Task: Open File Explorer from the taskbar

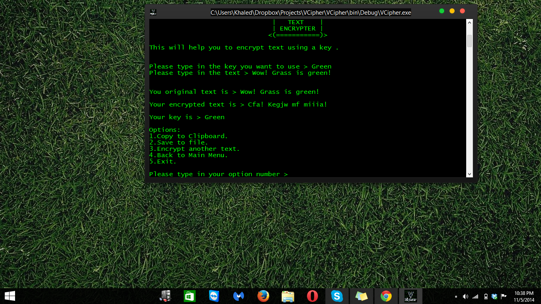Action: click(x=288, y=296)
